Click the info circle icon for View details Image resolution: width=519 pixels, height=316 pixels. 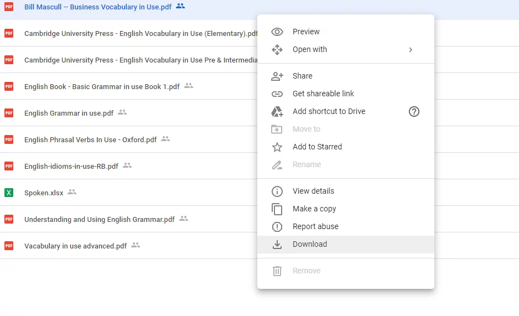point(277,191)
